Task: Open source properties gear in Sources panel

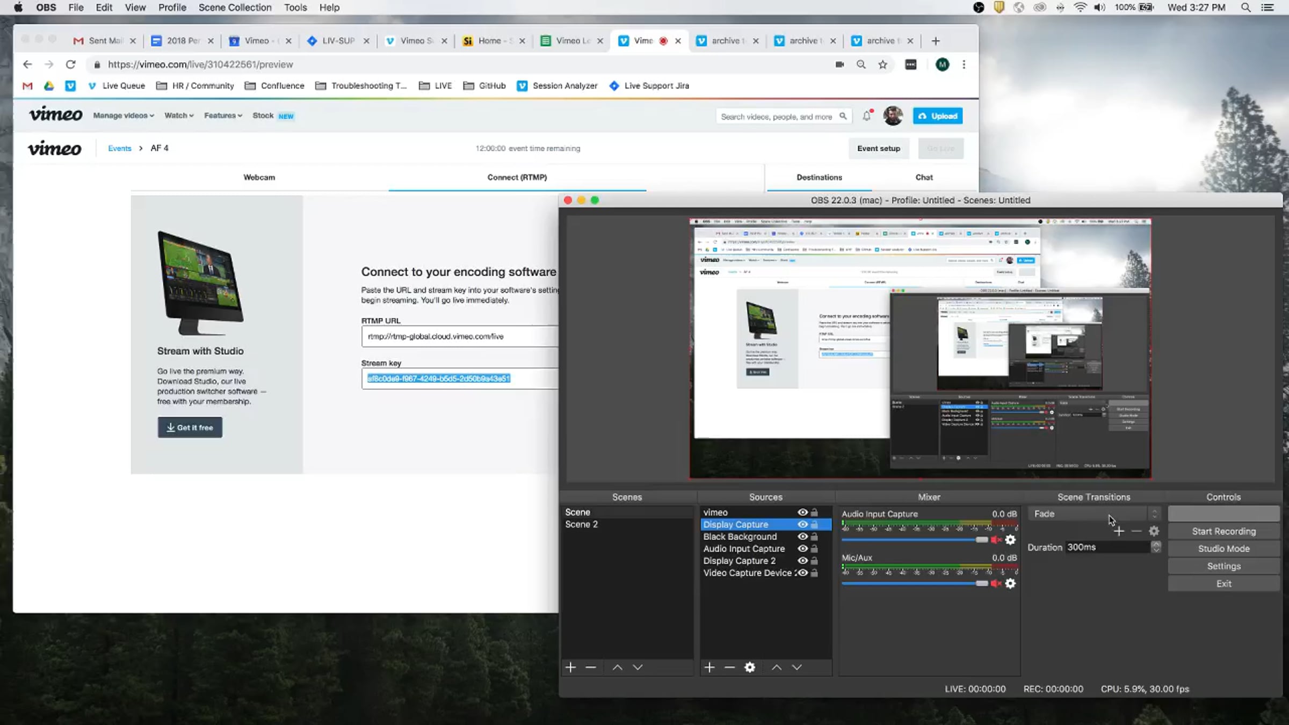Action: [750, 667]
